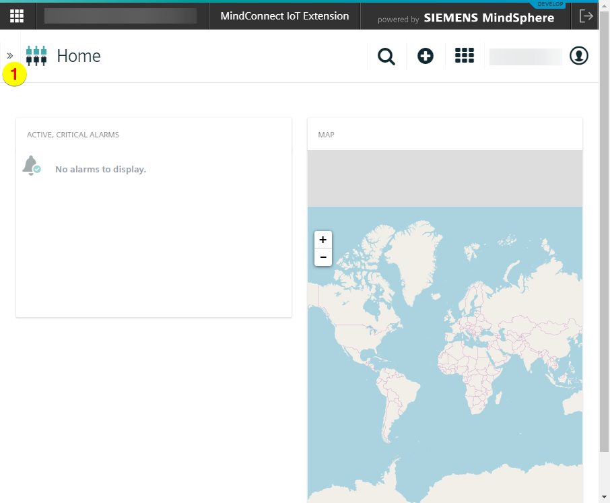Click the Home page title

(x=79, y=56)
